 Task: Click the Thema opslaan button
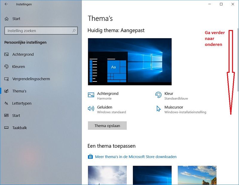tap(107, 126)
